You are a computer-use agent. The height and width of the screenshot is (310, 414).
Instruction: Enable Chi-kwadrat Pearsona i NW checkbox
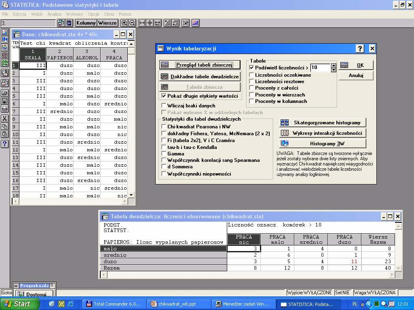coord(164,126)
